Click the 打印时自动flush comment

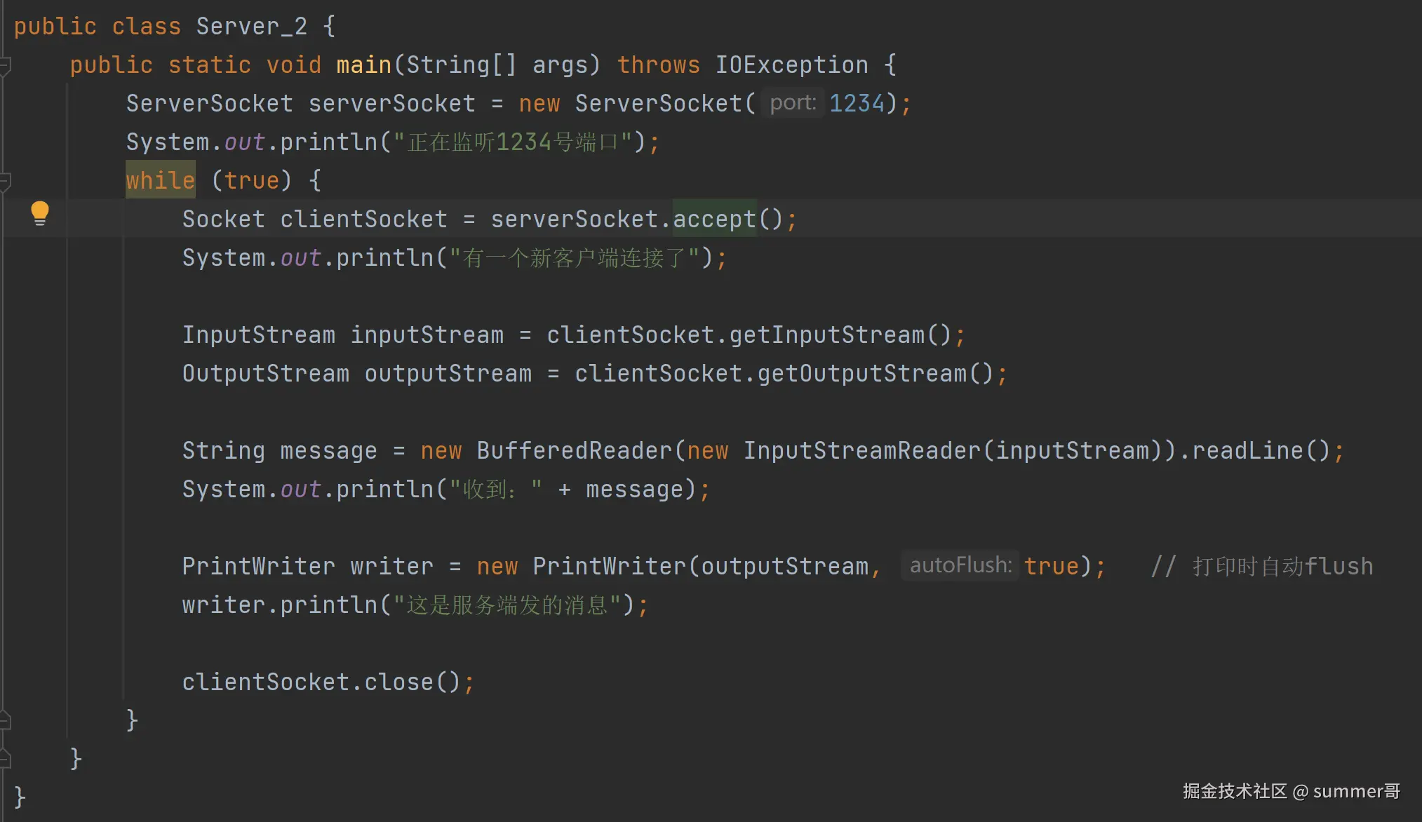[1282, 566]
